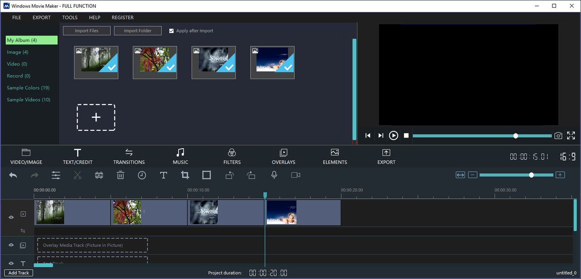Click the timeline zoom slider handle
Viewport: 581px width, 279px height.
(x=531, y=175)
